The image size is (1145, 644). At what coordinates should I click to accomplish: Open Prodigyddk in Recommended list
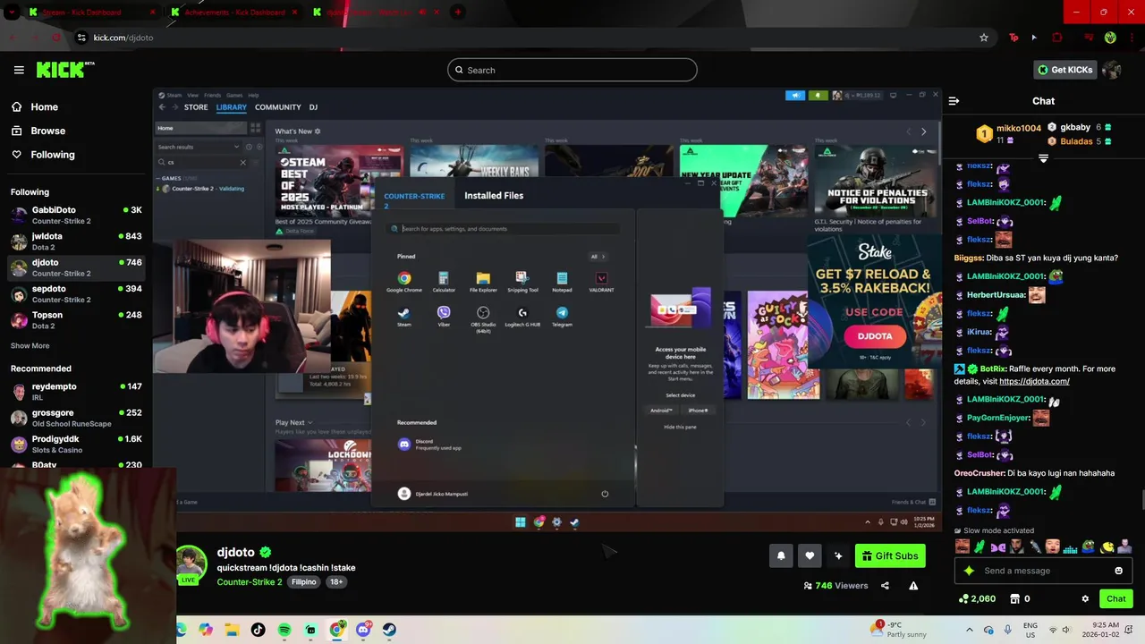(x=76, y=445)
